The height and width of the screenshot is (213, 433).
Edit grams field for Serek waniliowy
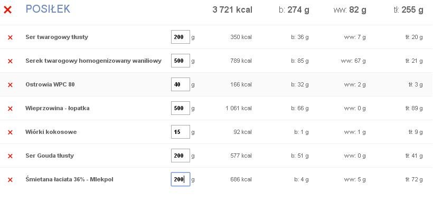pos(181,61)
